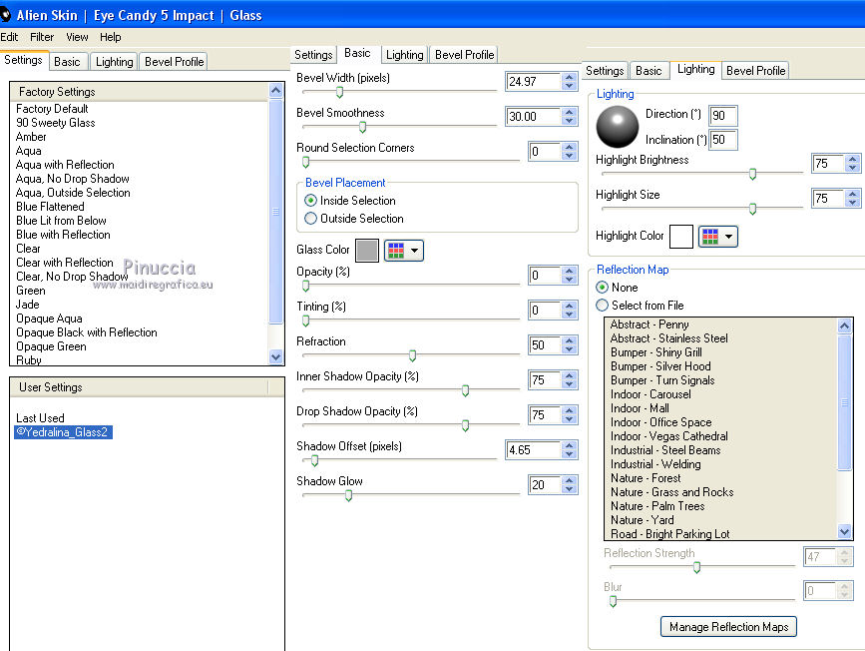Click the Shadow Offset value field
The image size is (865, 651).
pyautogui.click(x=533, y=450)
